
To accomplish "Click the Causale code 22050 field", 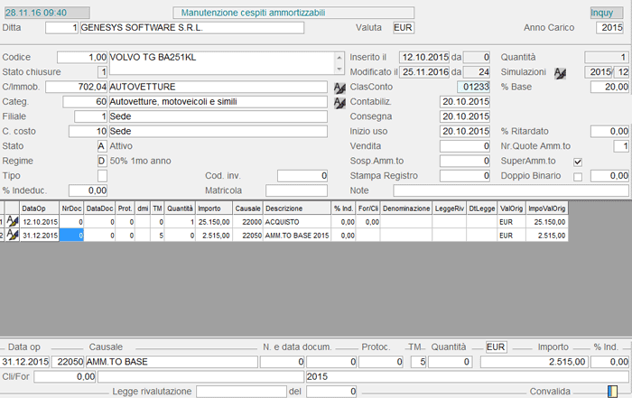I will (68, 362).
